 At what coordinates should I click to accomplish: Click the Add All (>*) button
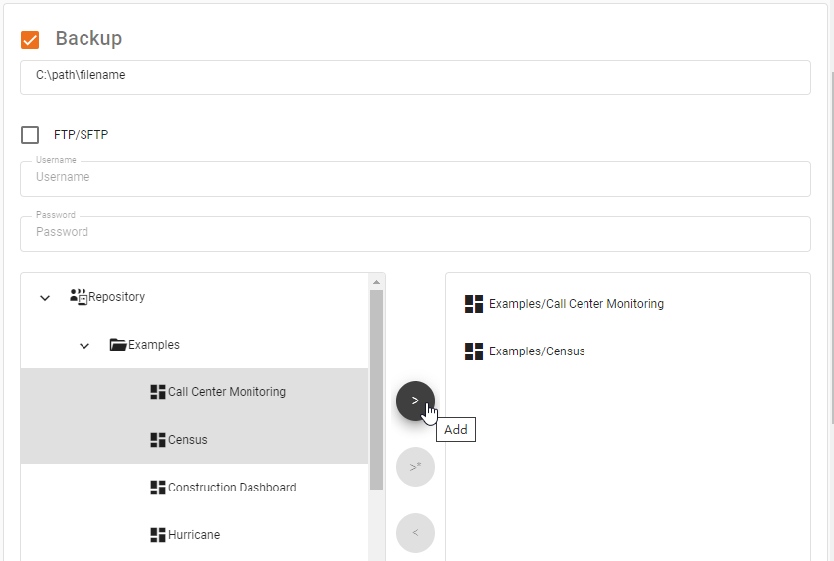tap(416, 467)
